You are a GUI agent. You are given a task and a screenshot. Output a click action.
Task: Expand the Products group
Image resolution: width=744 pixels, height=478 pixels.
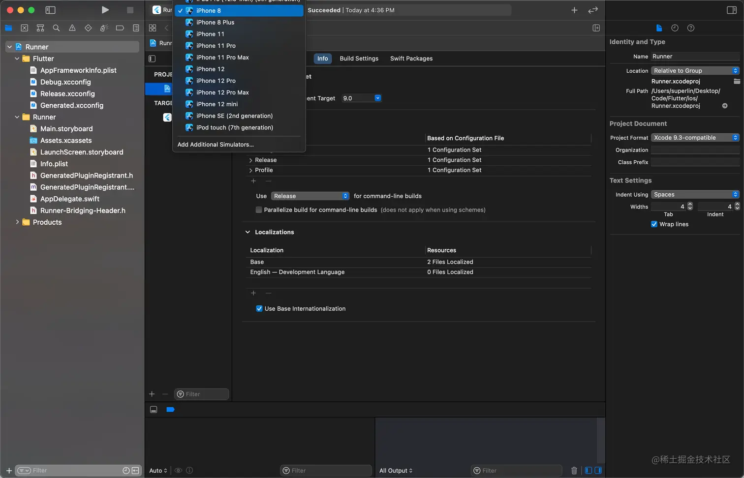pos(17,222)
